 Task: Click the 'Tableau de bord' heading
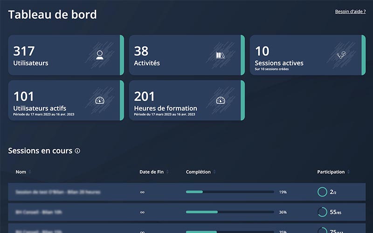pyautogui.click(x=53, y=14)
